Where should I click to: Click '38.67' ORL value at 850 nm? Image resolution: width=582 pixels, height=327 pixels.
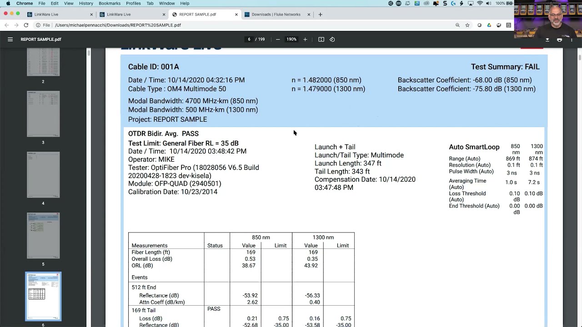(x=249, y=266)
